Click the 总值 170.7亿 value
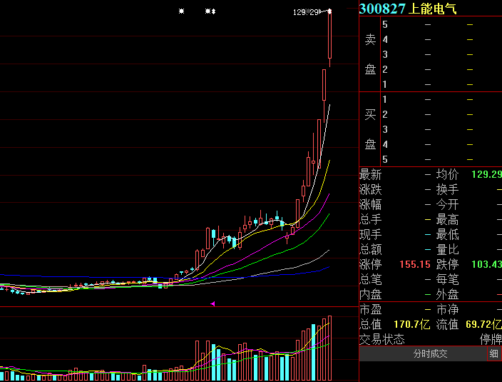This screenshot has height=382, width=502. click(411, 324)
